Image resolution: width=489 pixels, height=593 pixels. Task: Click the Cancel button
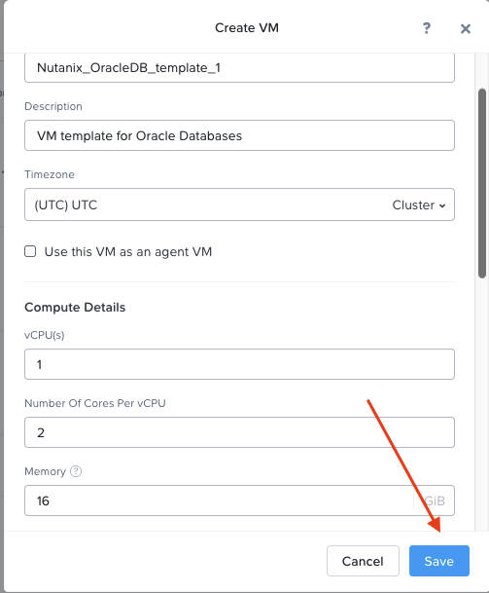[363, 561]
